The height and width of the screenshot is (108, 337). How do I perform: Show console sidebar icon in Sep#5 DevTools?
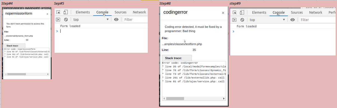[58, 19]
